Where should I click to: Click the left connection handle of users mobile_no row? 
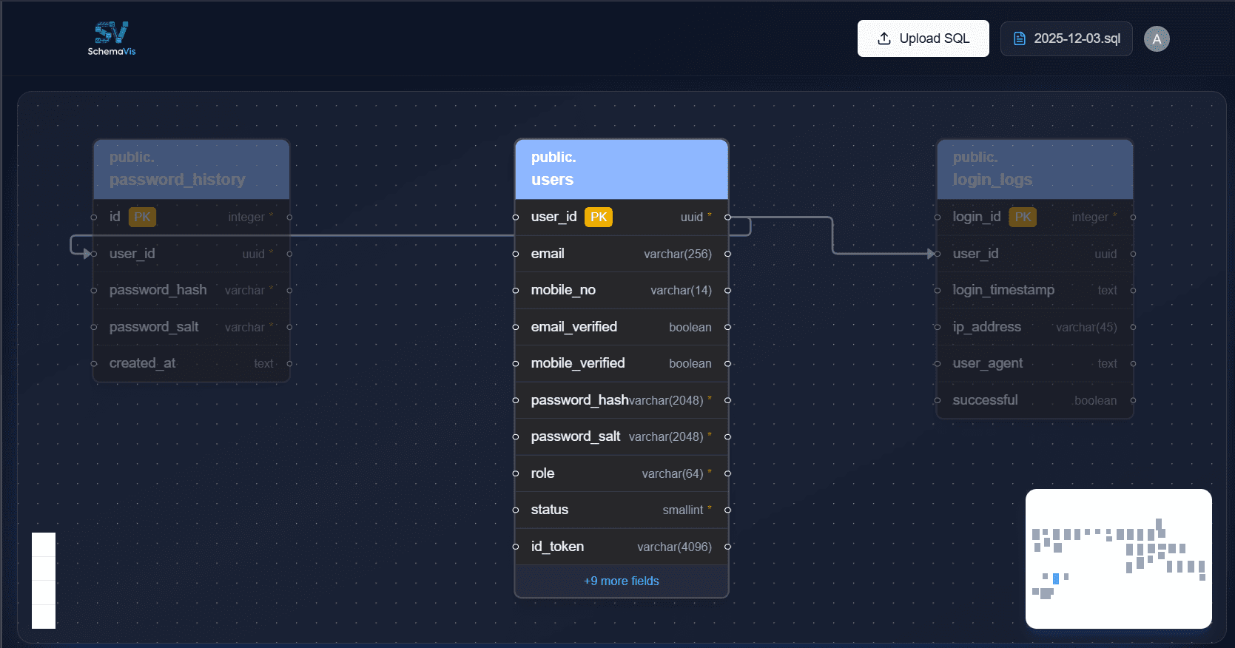(516, 290)
